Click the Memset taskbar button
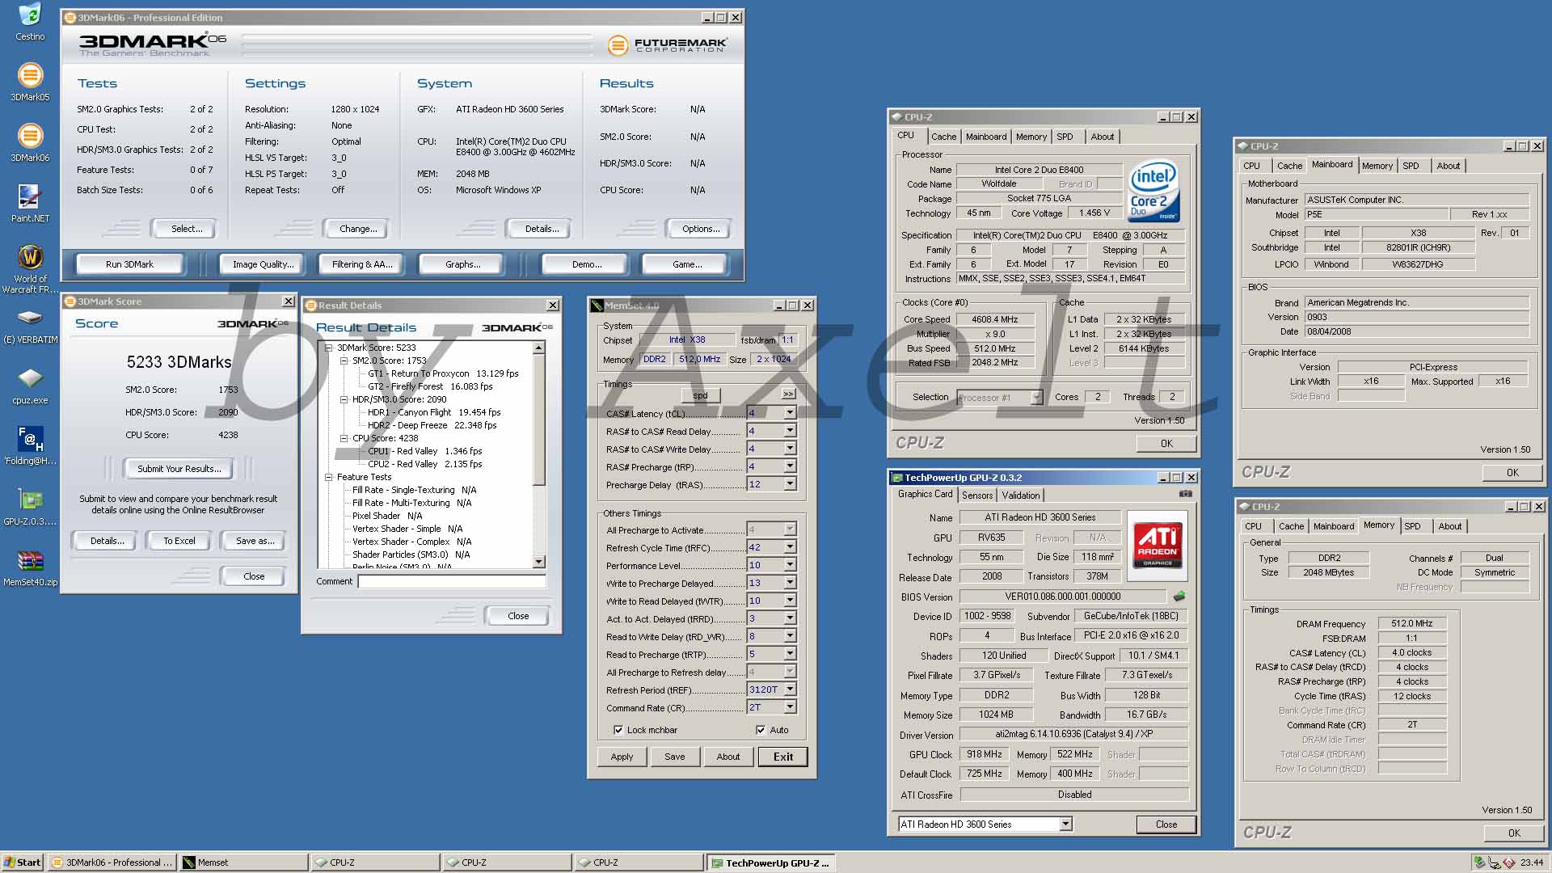 [243, 862]
